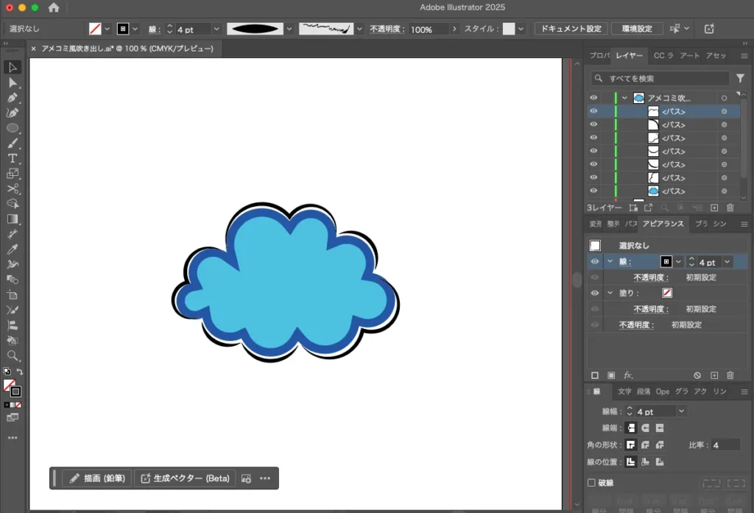Click the ドキュメント設定 button
Image resolution: width=754 pixels, height=513 pixels.
click(x=570, y=29)
